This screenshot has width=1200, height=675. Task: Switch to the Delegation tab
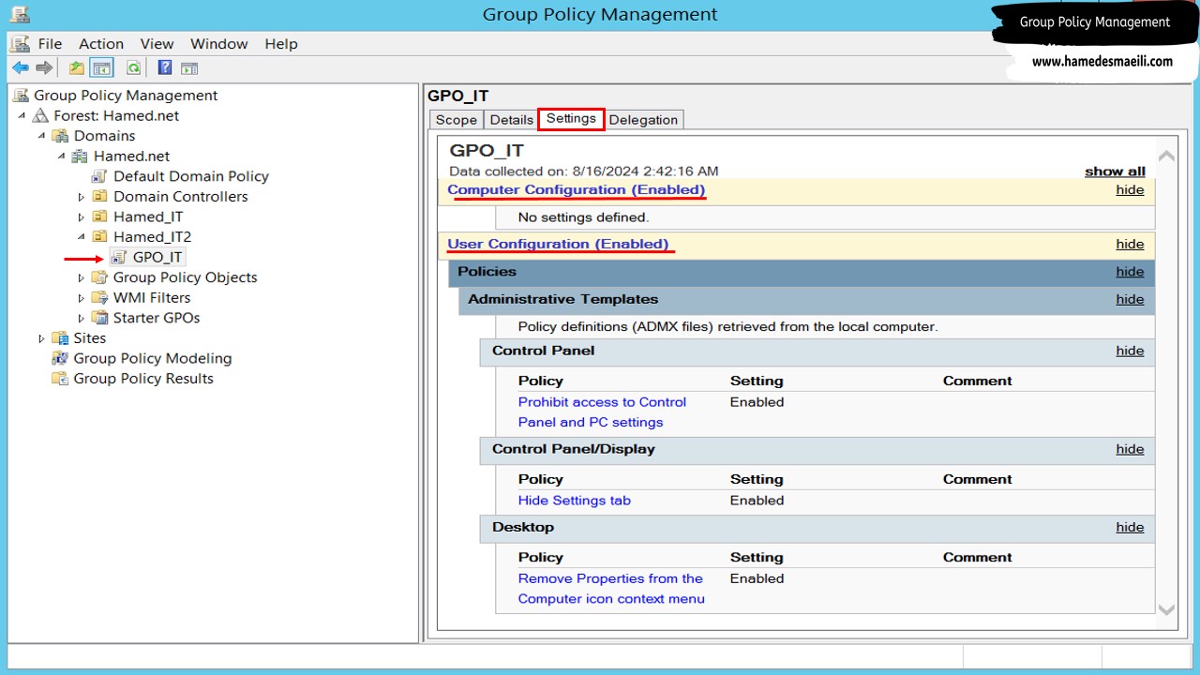click(643, 119)
